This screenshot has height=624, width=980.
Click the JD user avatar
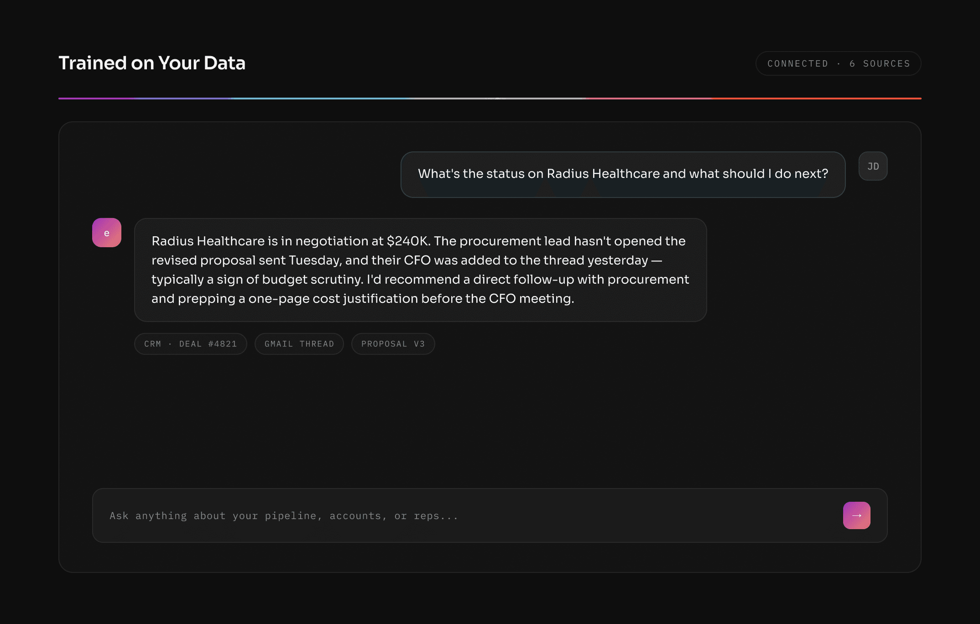873,166
